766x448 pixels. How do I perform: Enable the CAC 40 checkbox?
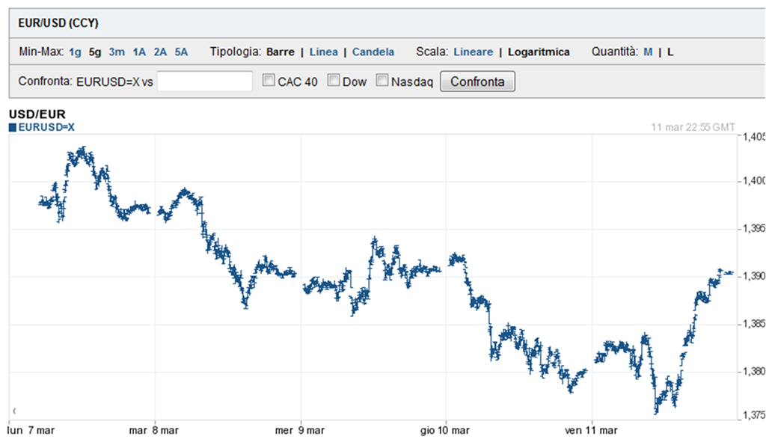[x=267, y=81]
